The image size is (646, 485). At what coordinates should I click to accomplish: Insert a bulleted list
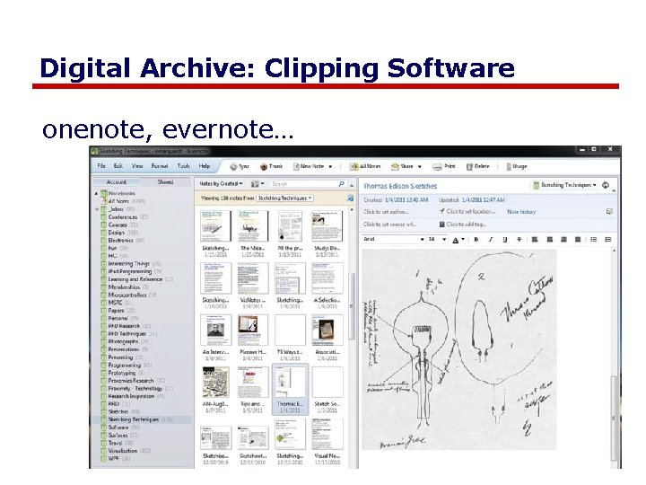(x=594, y=240)
